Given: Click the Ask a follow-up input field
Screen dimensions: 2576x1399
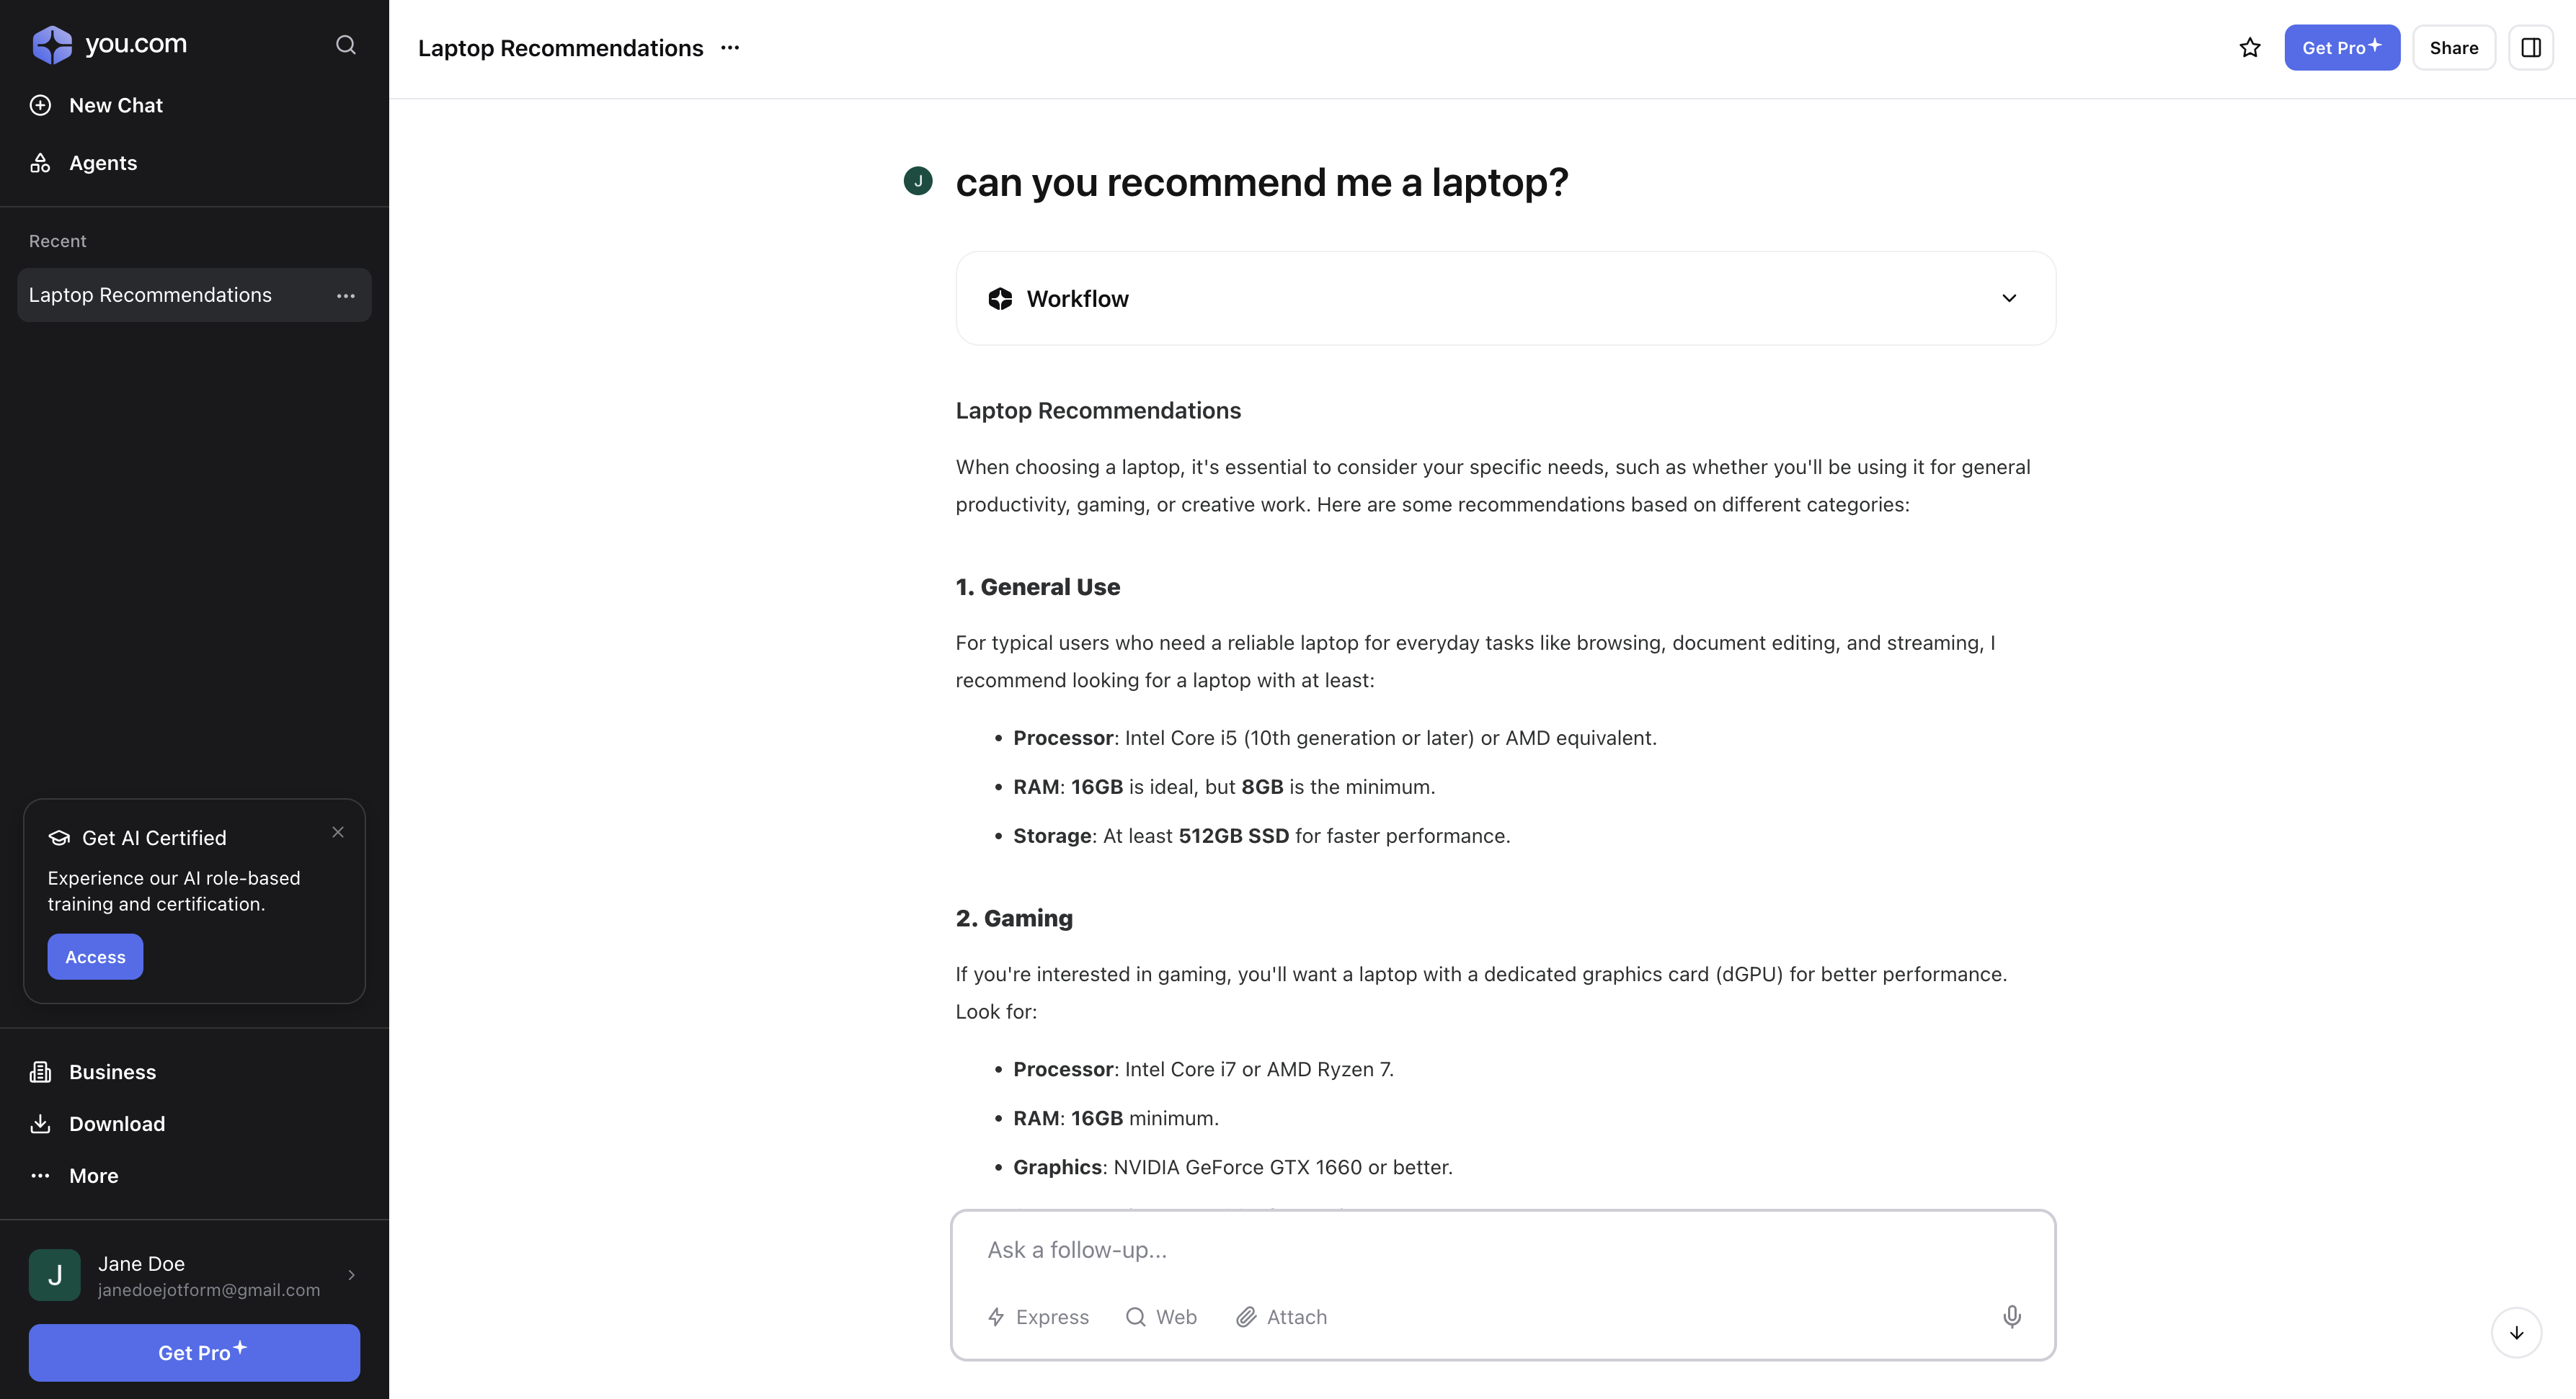Looking at the screenshot, I should 1500,1250.
